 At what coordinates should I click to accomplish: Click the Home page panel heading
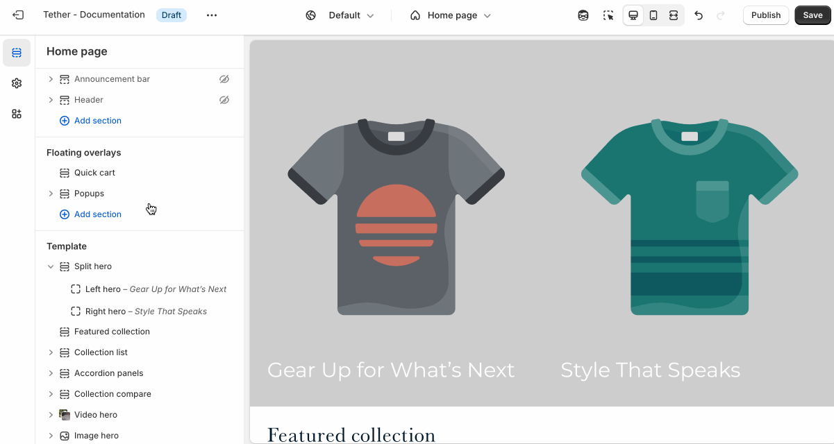click(x=77, y=51)
